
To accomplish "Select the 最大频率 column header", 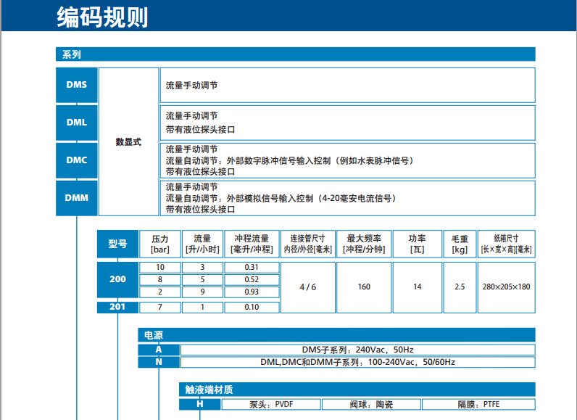I will 364,244.
